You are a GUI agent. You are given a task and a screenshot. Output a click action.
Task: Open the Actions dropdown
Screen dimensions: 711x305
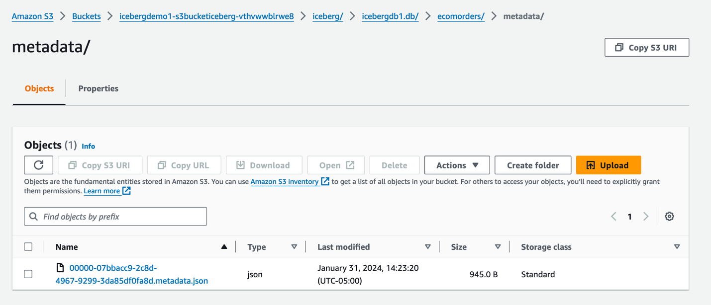(x=457, y=165)
